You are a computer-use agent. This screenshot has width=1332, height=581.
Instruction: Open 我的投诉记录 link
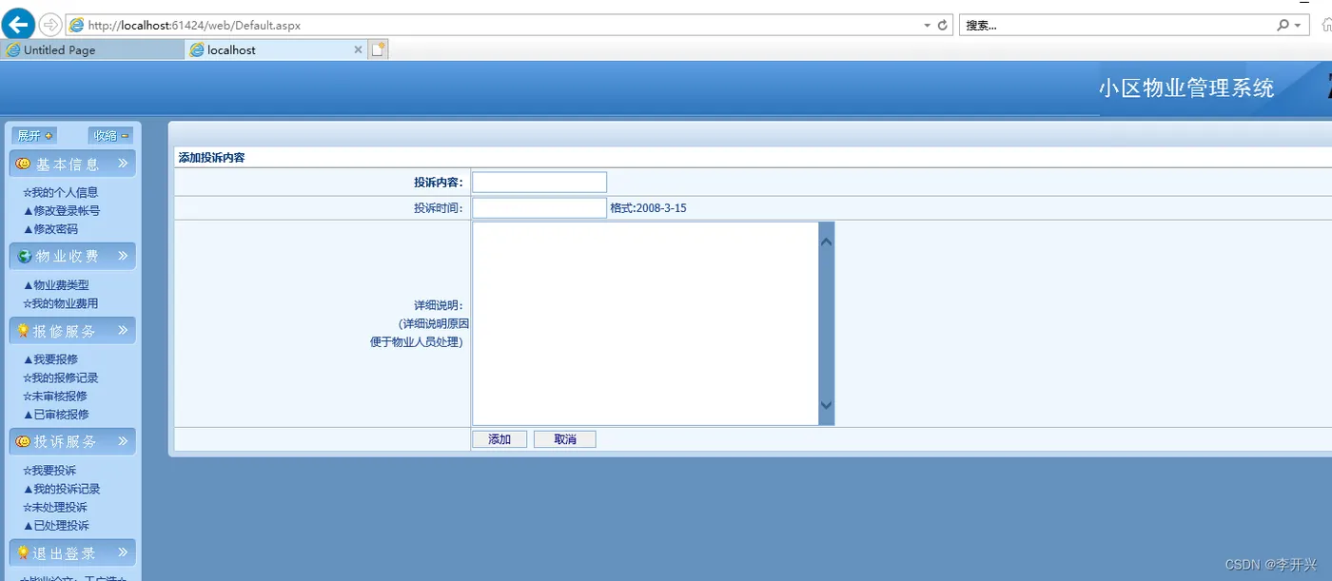pyautogui.click(x=61, y=489)
